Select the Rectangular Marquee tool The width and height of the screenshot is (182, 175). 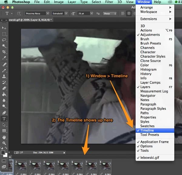[4, 34]
